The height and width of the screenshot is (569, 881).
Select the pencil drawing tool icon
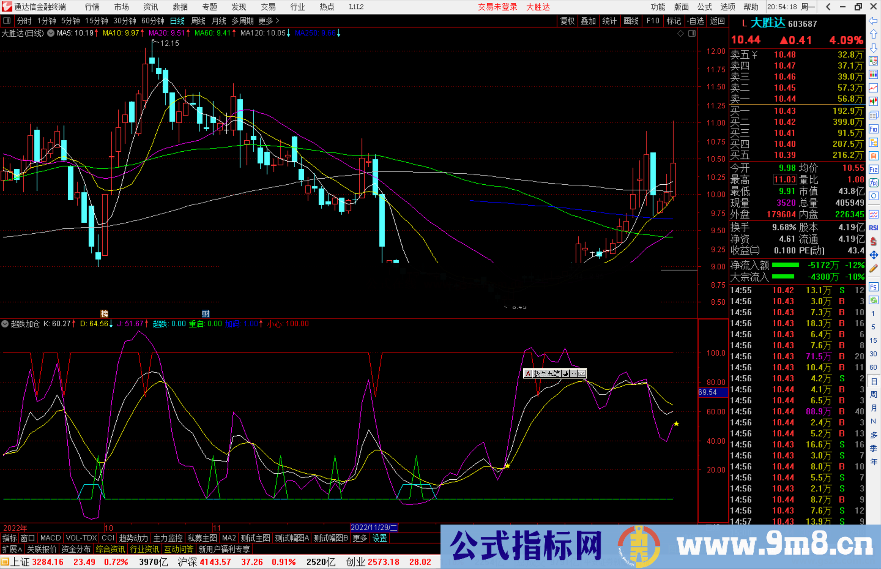point(873,268)
